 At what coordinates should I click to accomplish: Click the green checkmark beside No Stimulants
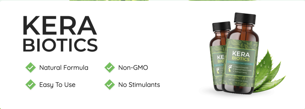110,85
